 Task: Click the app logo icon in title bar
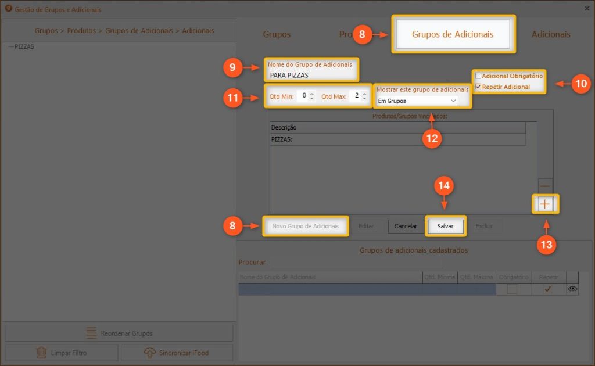pos(8,9)
